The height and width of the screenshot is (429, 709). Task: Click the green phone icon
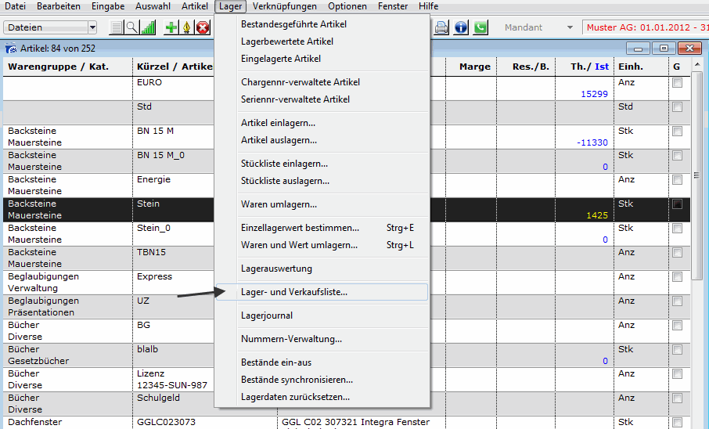click(480, 27)
